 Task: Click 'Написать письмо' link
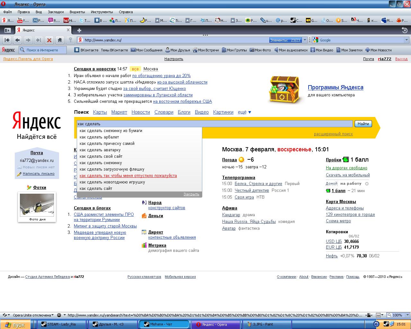39,173
